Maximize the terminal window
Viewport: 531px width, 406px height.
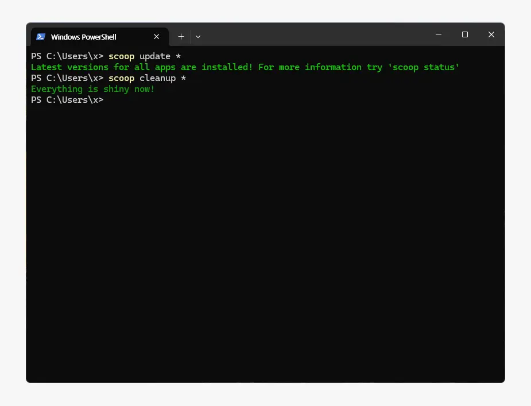click(465, 34)
